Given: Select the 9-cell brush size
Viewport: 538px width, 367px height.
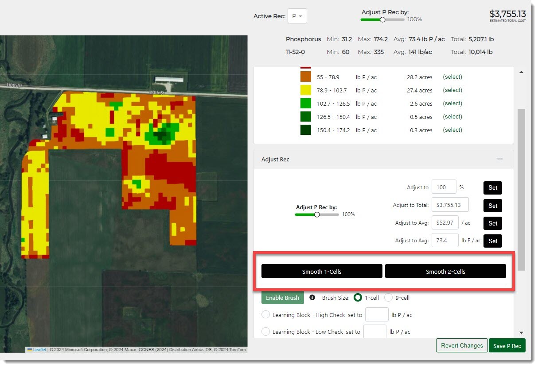Looking at the screenshot, I should click(x=388, y=298).
